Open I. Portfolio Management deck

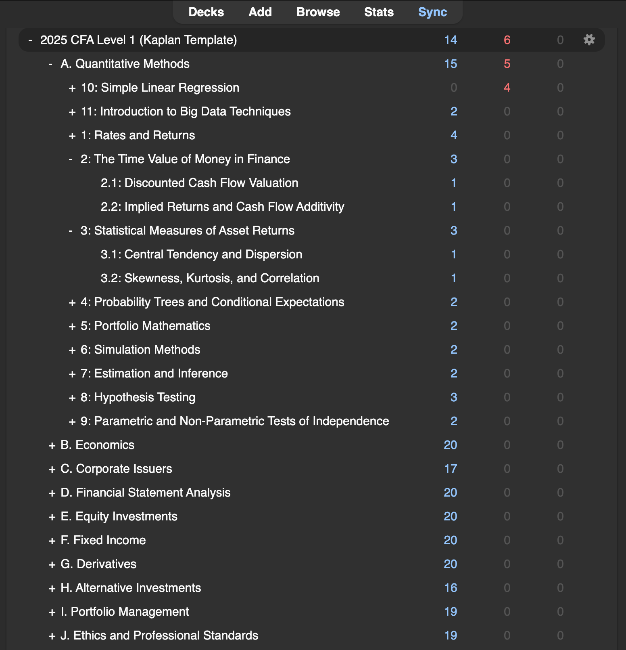click(125, 612)
